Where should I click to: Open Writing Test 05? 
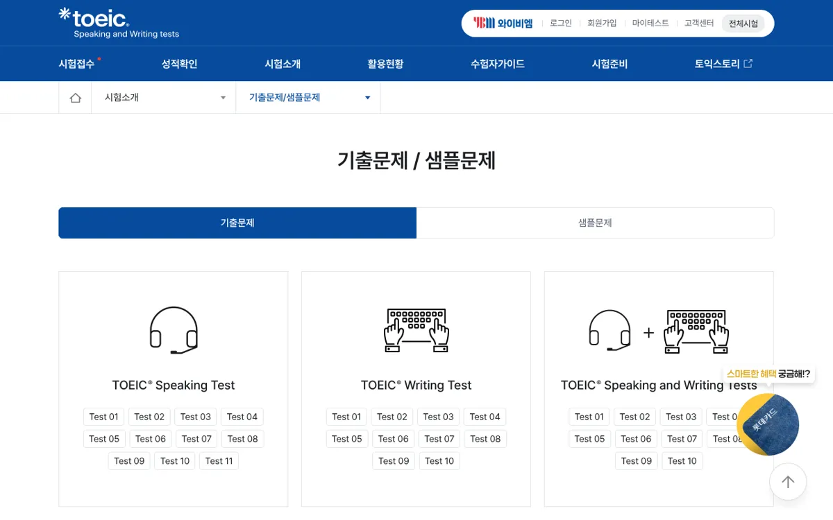[347, 439]
